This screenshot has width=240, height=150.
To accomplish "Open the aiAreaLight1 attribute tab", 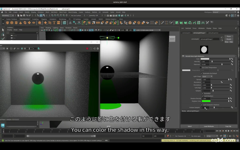I will [187, 33].
